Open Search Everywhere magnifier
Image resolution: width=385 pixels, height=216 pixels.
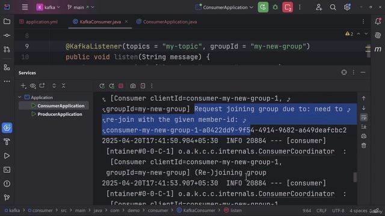tap(333, 7)
